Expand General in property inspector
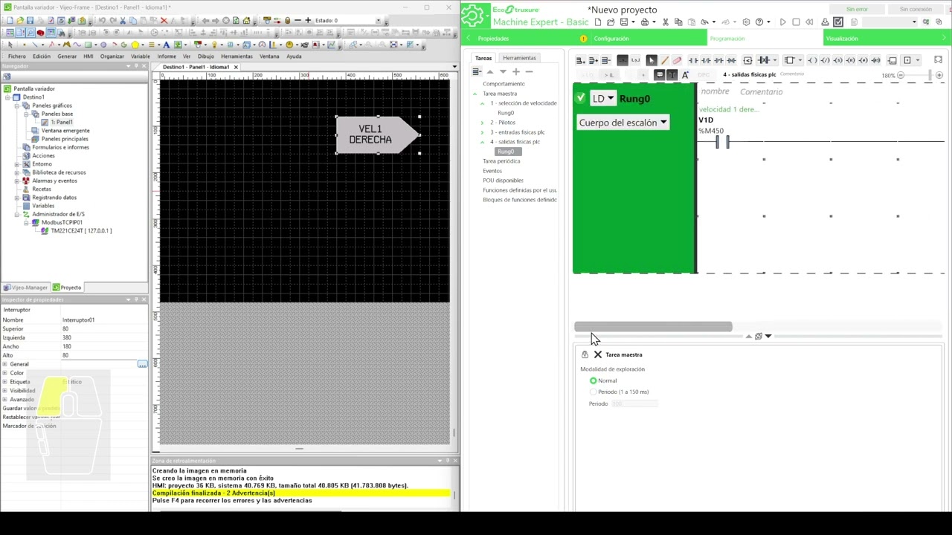Screen dimensions: 952x535 click(x=5, y=364)
